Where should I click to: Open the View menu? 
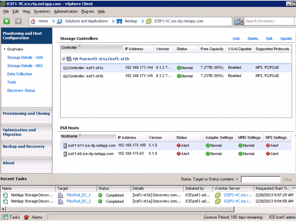coord(26,12)
